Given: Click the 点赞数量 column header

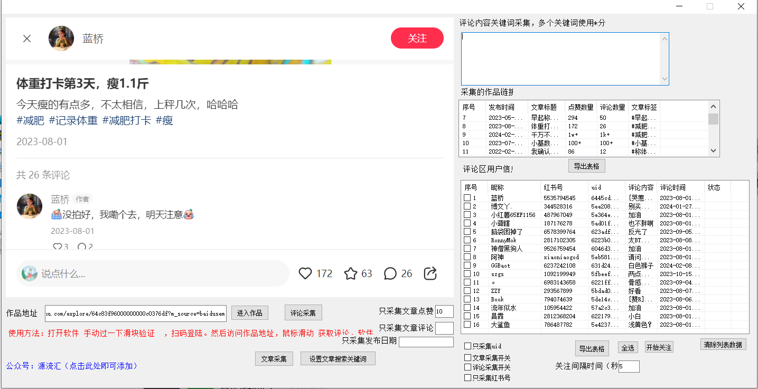Looking at the screenshot, I should tap(580, 107).
